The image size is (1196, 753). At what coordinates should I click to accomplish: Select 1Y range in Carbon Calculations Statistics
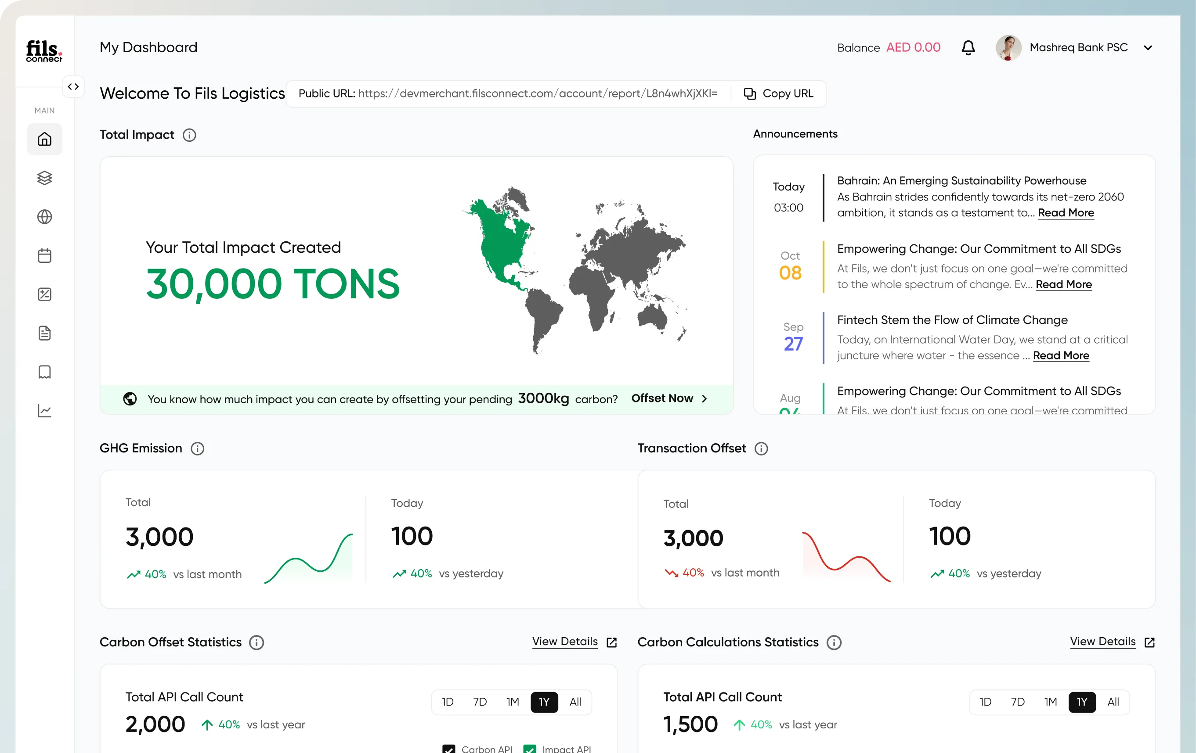pos(1082,702)
